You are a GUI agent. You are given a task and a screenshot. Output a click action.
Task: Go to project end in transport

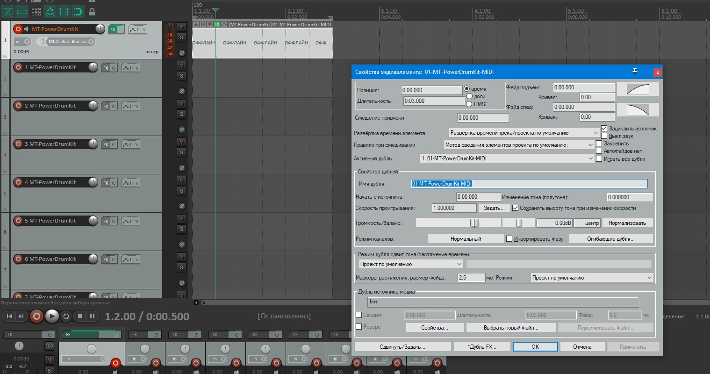(x=21, y=316)
